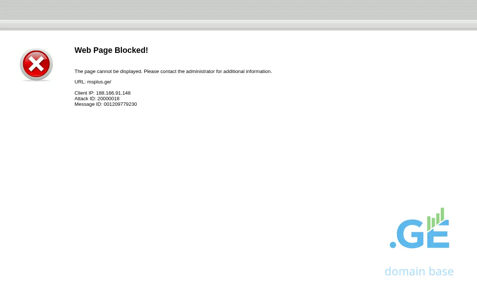Viewport: 477px width, 298px height.
Task: Click the word 'administrator' in the message
Action: point(200,72)
